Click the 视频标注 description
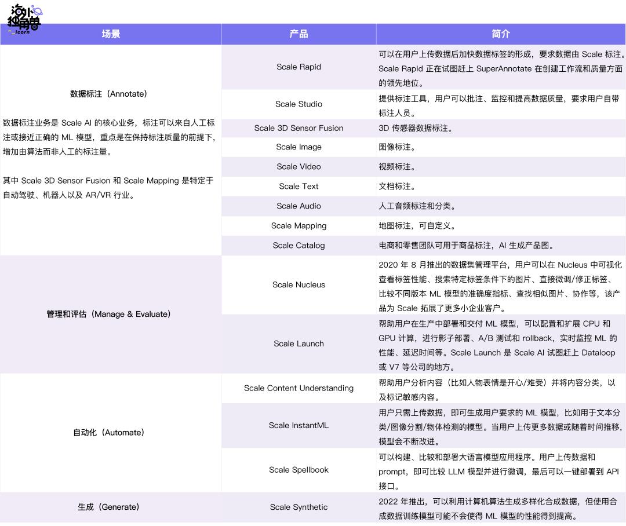 (397, 166)
